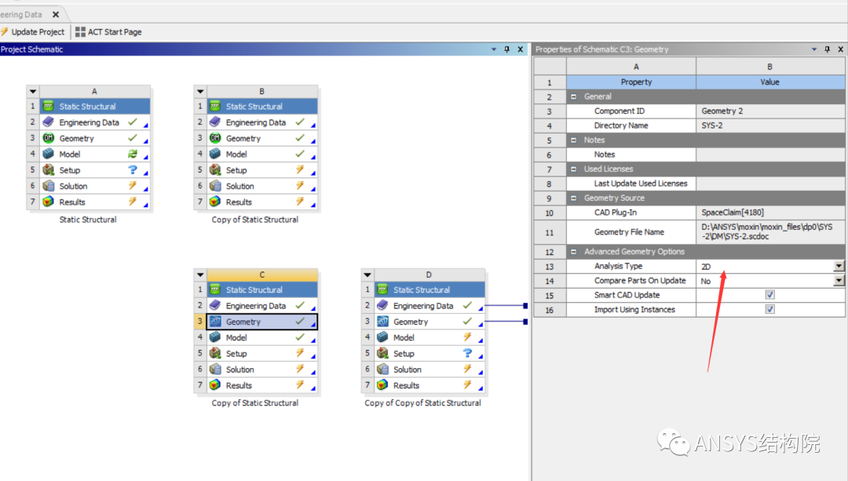The width and height of the screenshot is (848, 481).
Task: Click DM Geometry icon in system B
Action: [x=215, y=138]
